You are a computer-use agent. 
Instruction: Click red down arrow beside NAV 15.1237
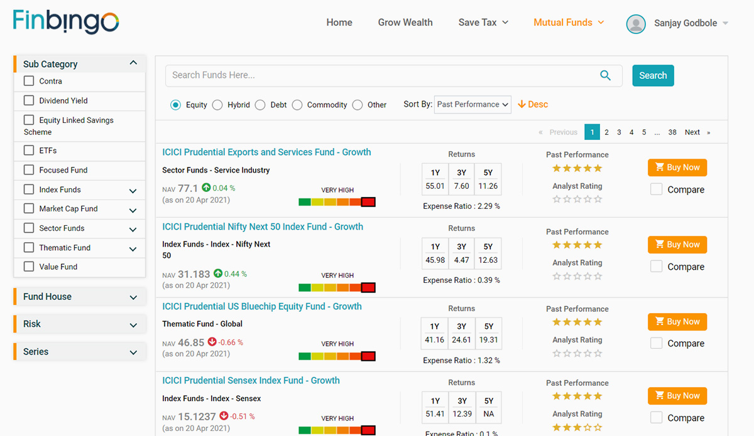pyautogui.click(x=224, y=416)
